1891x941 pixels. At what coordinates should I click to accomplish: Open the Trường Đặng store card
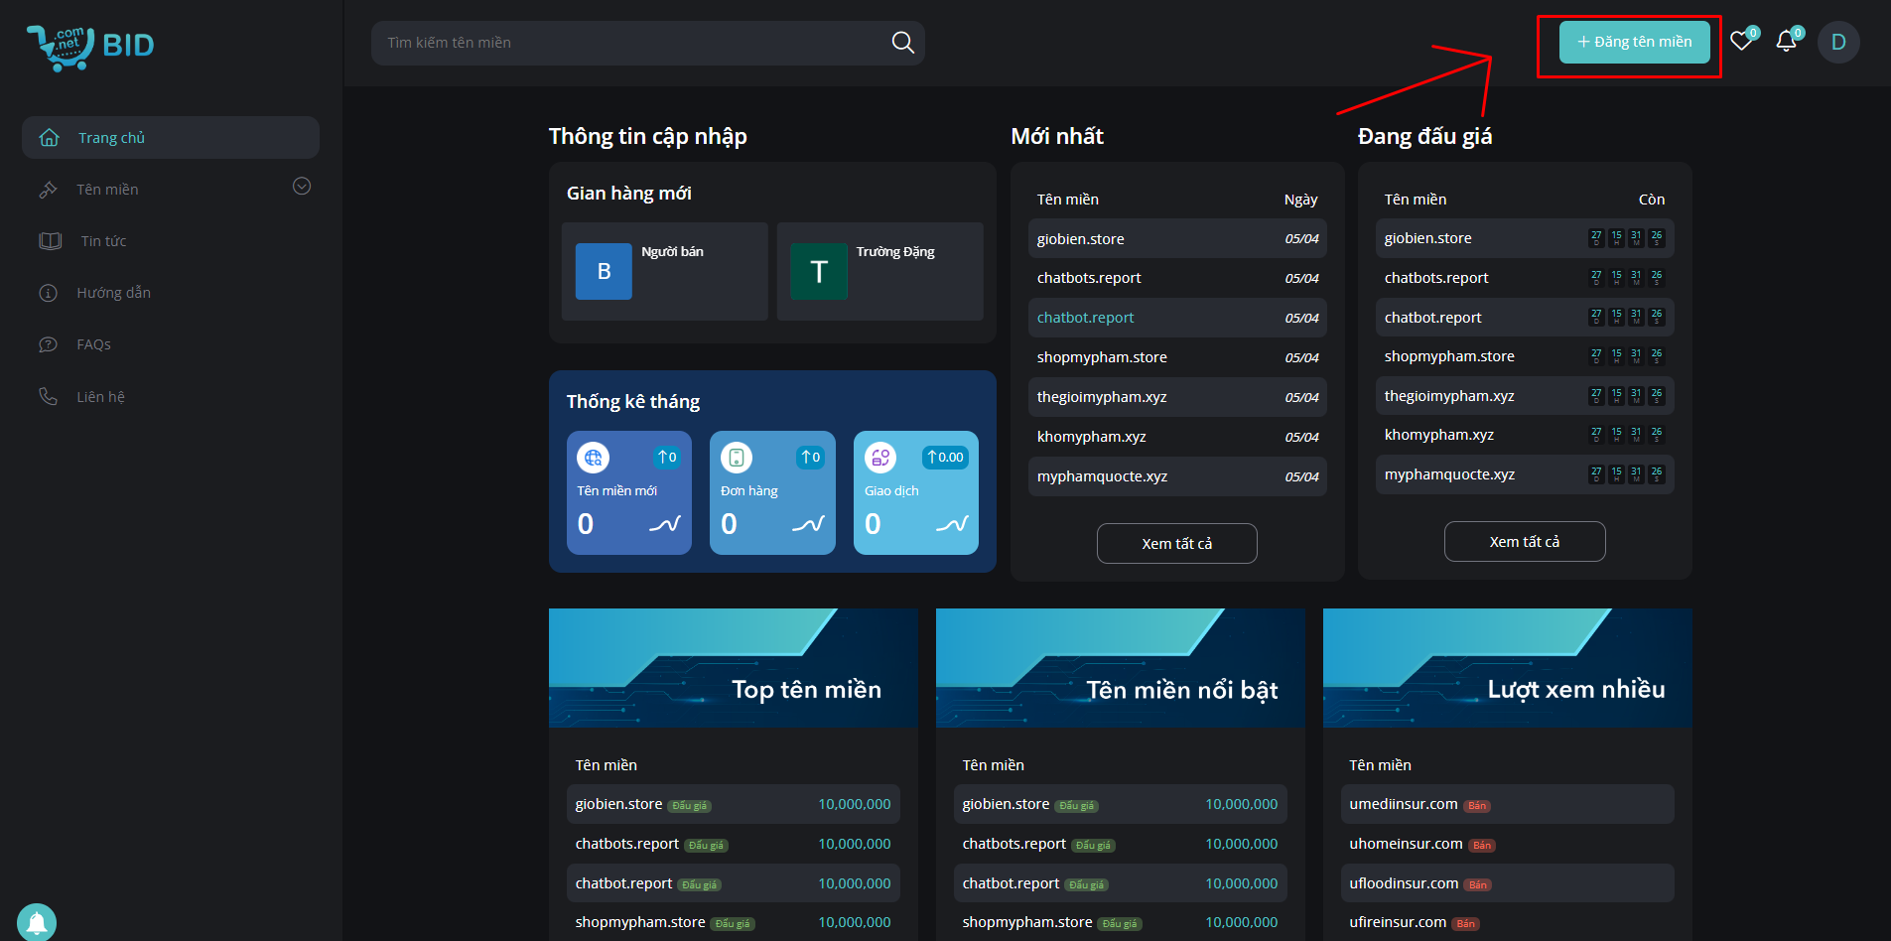click(879, 271)
